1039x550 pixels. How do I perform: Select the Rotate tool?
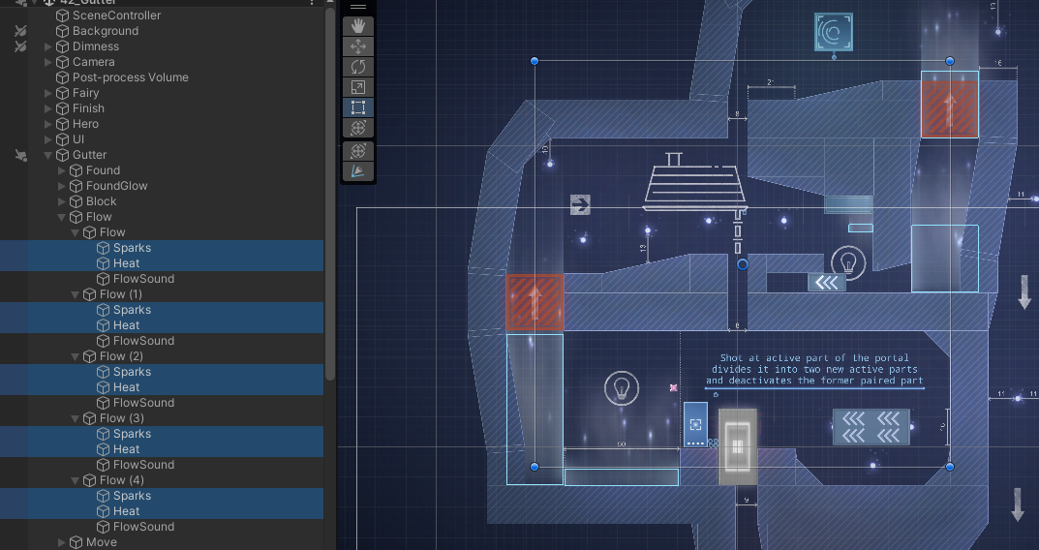pyautogui.click(x=358, y=67)
